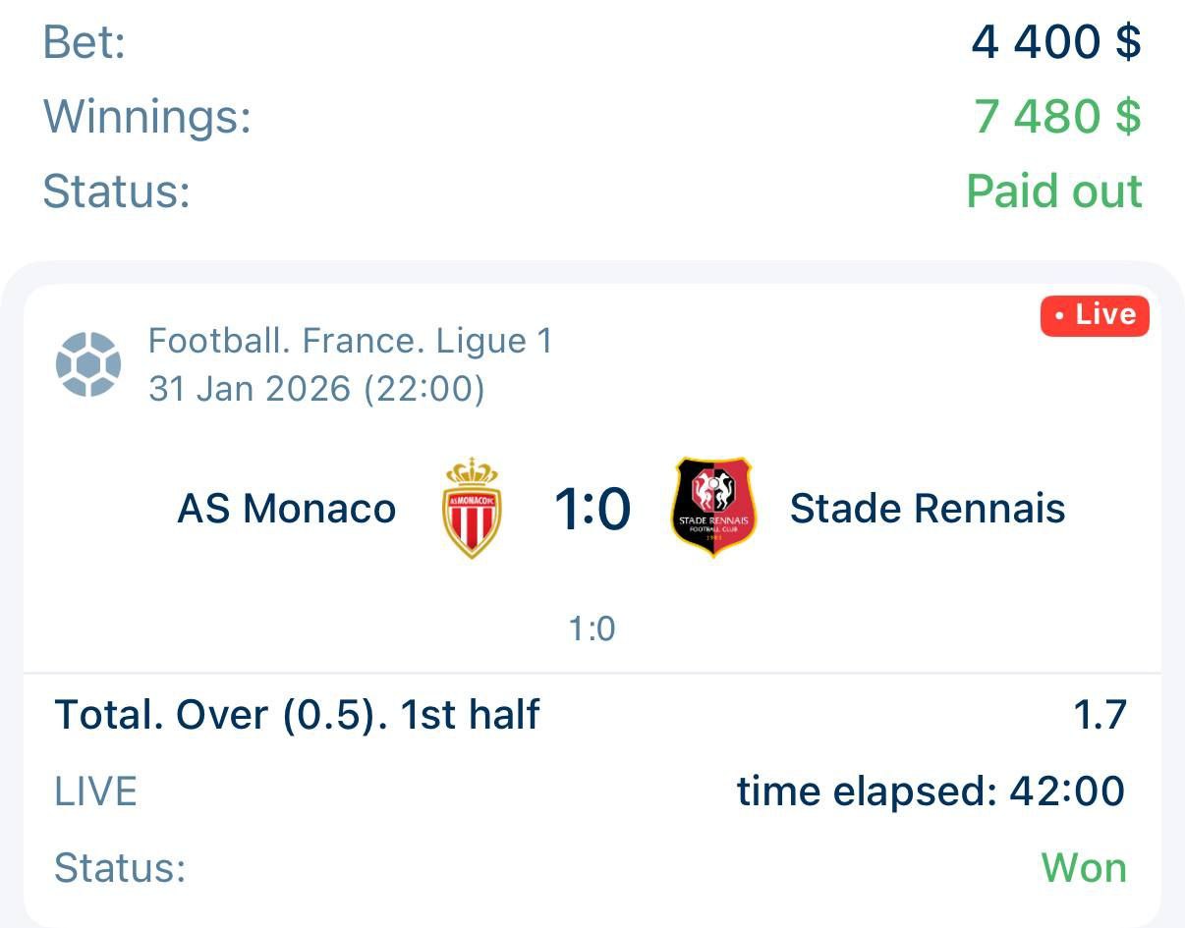Select the Stade Rennais team name
The width and height of the screenshot is (1185, 928).
click(x=928, y=509)
